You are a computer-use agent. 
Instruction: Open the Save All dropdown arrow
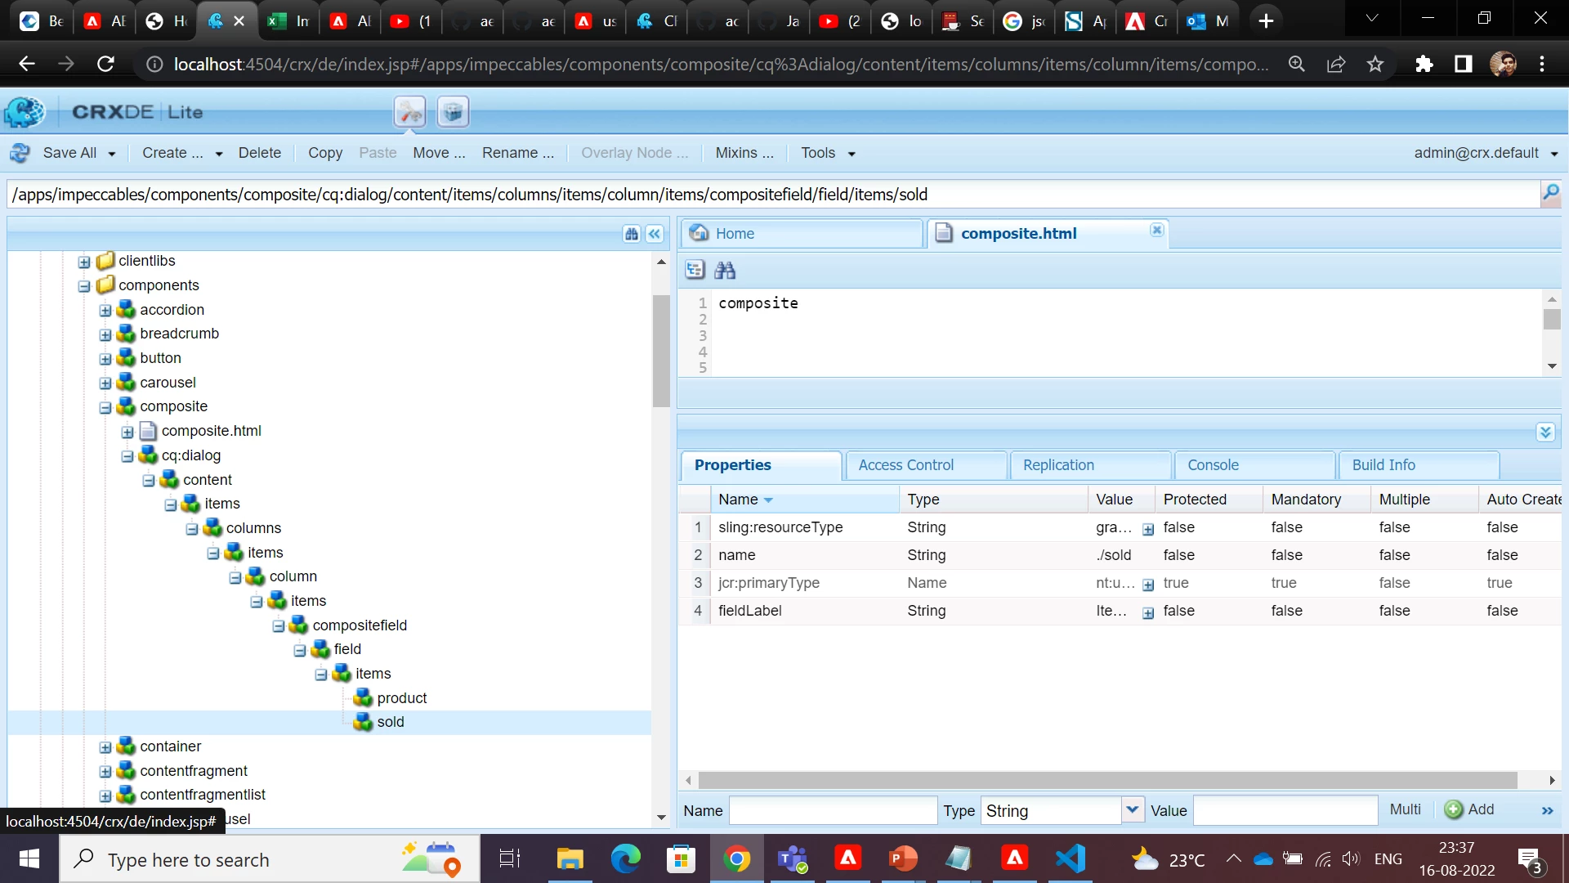(x=112, y=154)
